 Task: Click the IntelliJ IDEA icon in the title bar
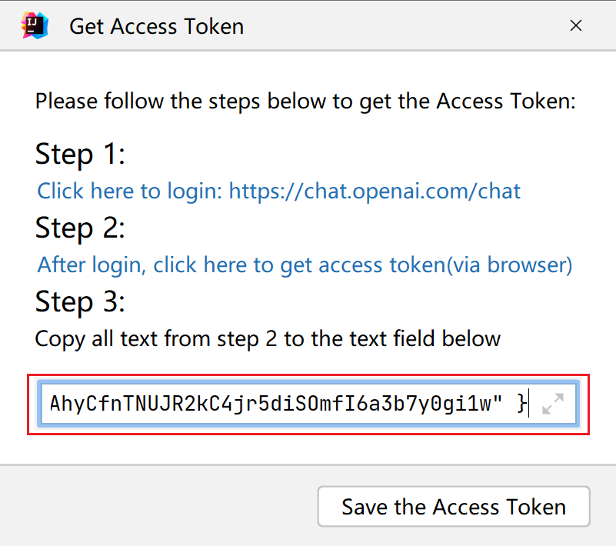pos(31,25)
